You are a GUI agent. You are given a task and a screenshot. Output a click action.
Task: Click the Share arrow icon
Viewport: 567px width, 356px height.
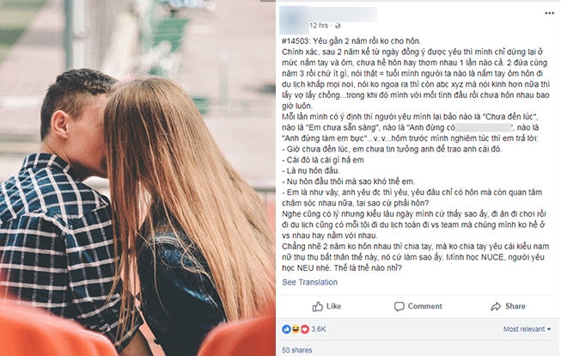[x=496, y=306]
